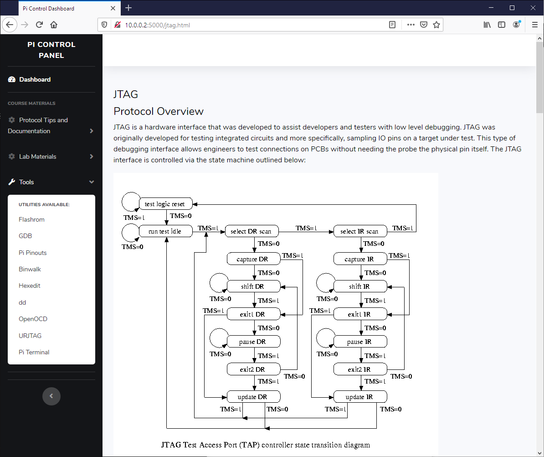Show the browser sidebars icon
The height and width of the screenshot is (457, 544).
click(502, 25)
